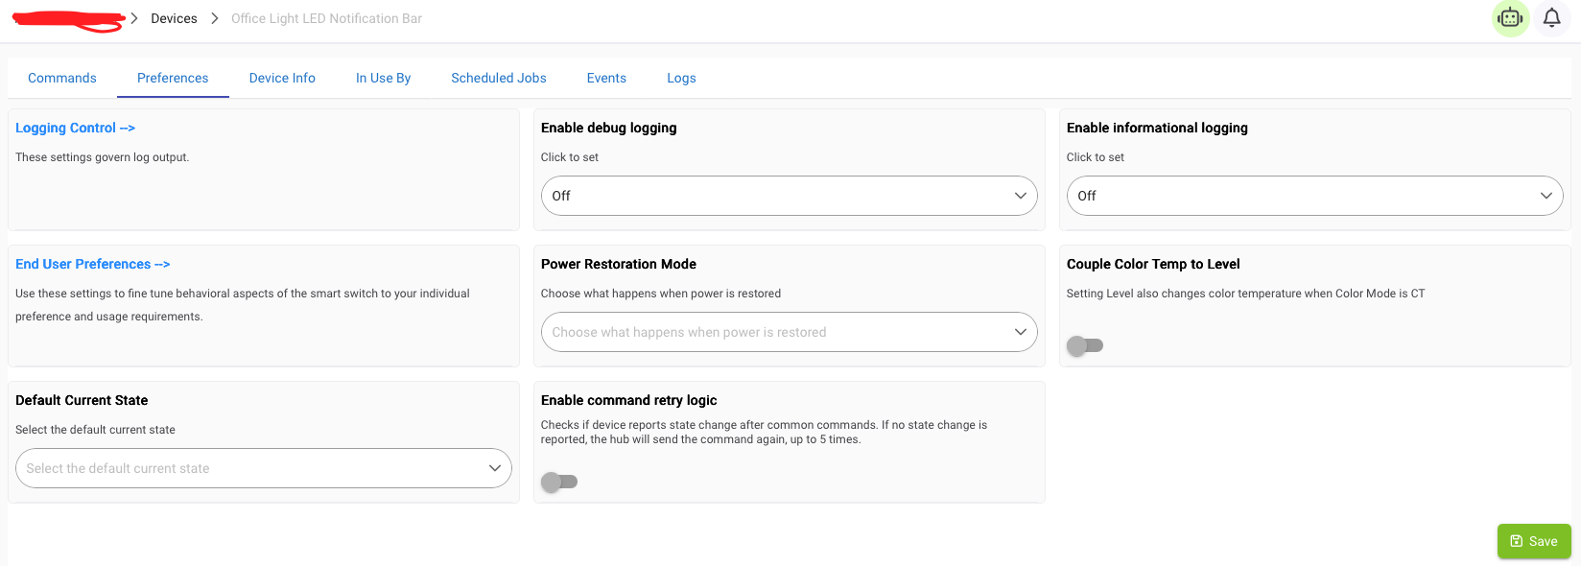The height and width of the screenshot is (566, 1581).
Task: Click the End User Preferences heading link
Action: click(x=92, y=264)
